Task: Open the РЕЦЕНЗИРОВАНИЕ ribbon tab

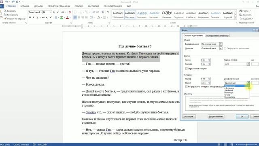Action: tap(113, 6)
